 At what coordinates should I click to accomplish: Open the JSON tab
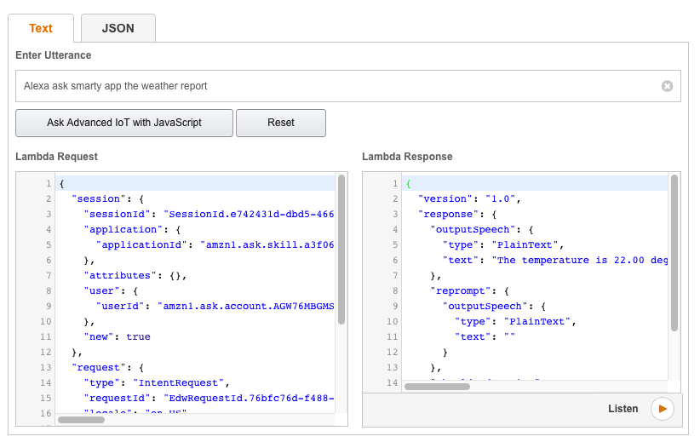(x=118, y=28)
